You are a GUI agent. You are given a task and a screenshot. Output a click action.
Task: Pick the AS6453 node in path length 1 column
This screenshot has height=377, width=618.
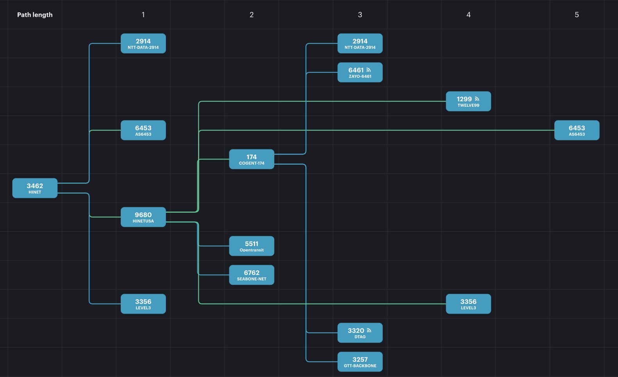143,130
